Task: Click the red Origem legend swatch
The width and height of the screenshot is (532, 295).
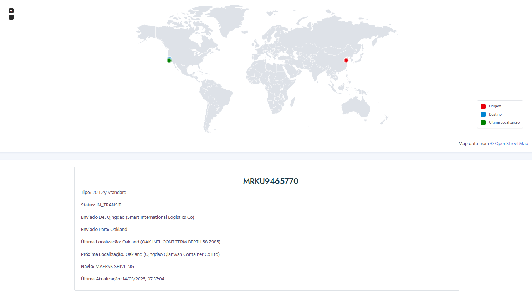Action: tap(483, 106)
